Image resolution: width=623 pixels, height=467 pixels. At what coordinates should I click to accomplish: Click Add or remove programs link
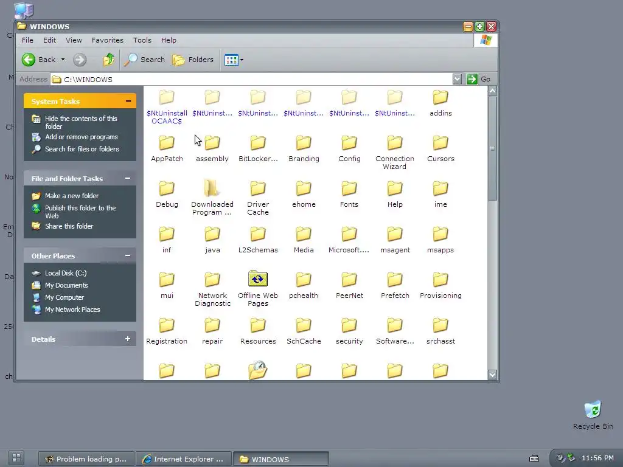pos(81,137)
